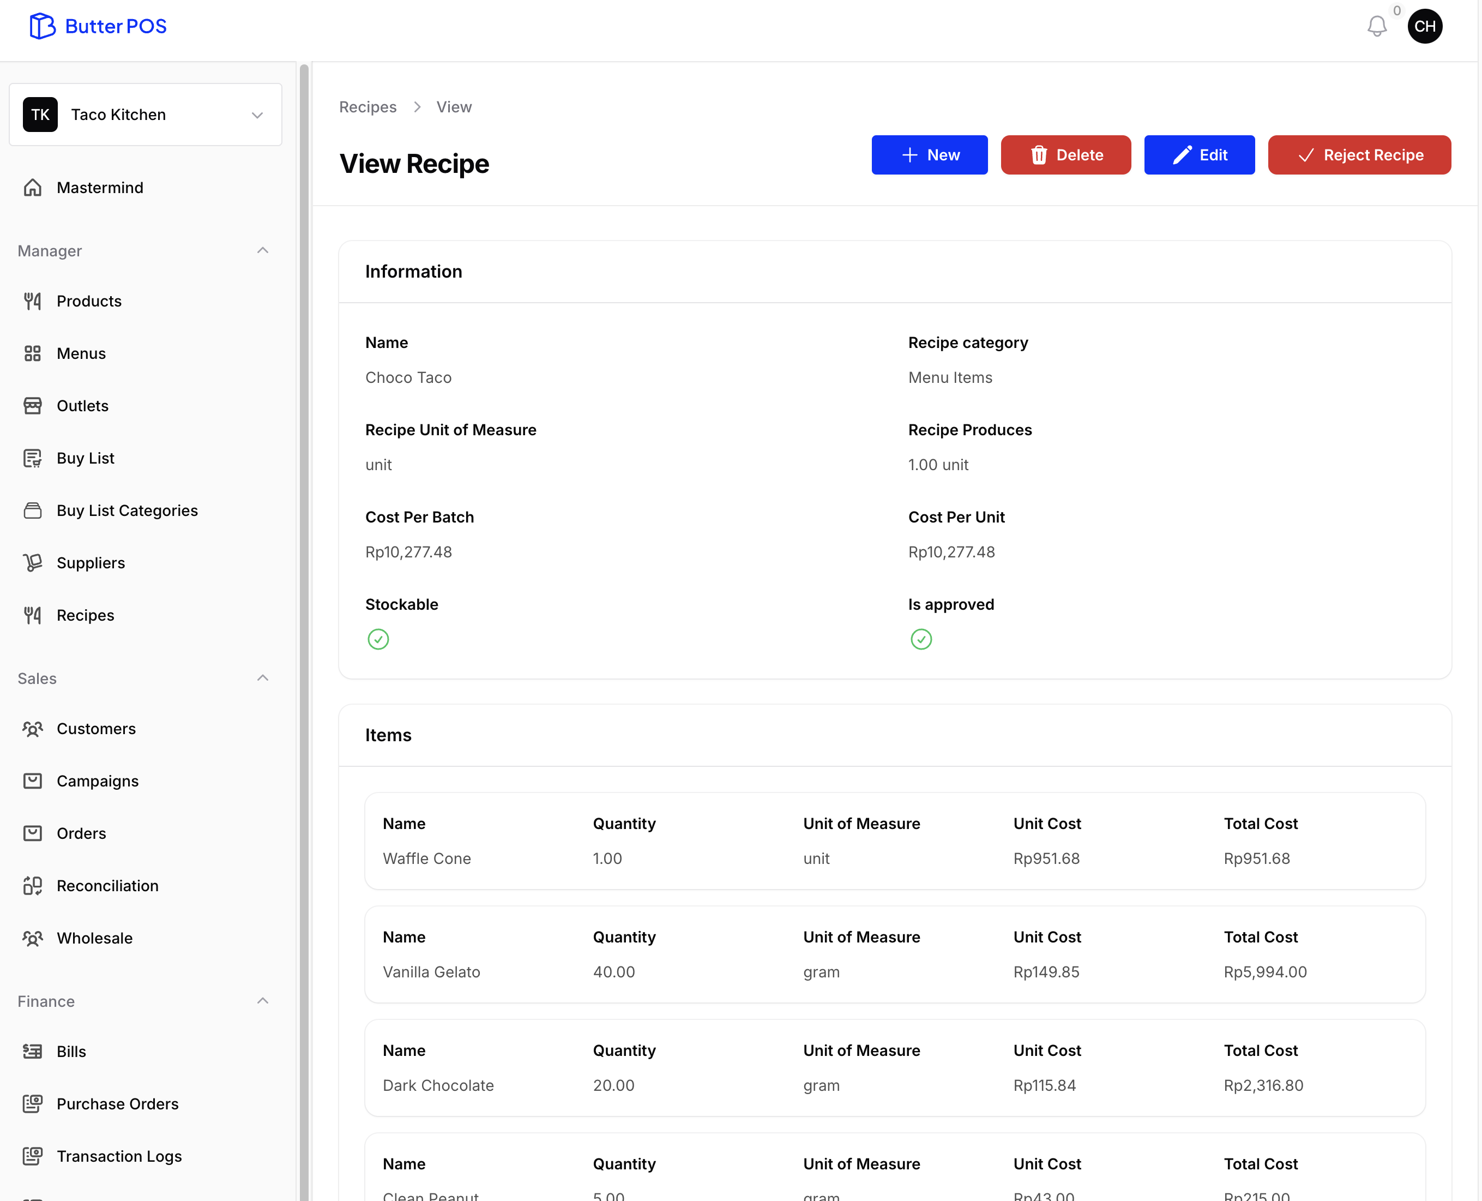
Task: Click the Is approved check indicator
Action: pos(921,639)
